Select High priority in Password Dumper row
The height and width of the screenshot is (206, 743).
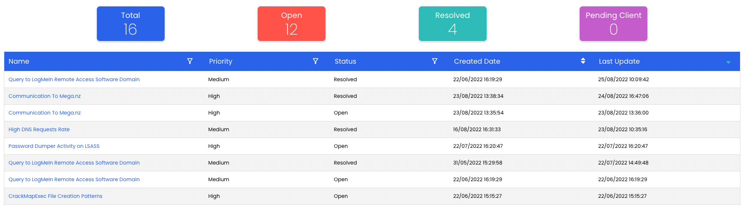214,146
